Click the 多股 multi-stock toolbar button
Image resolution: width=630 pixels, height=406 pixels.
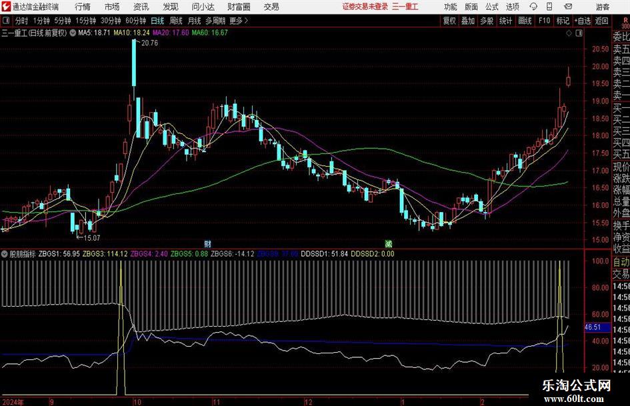tap(487, 21)
